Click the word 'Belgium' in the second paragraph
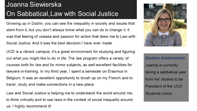Screen dimensions: 197x111 [14, 78]
